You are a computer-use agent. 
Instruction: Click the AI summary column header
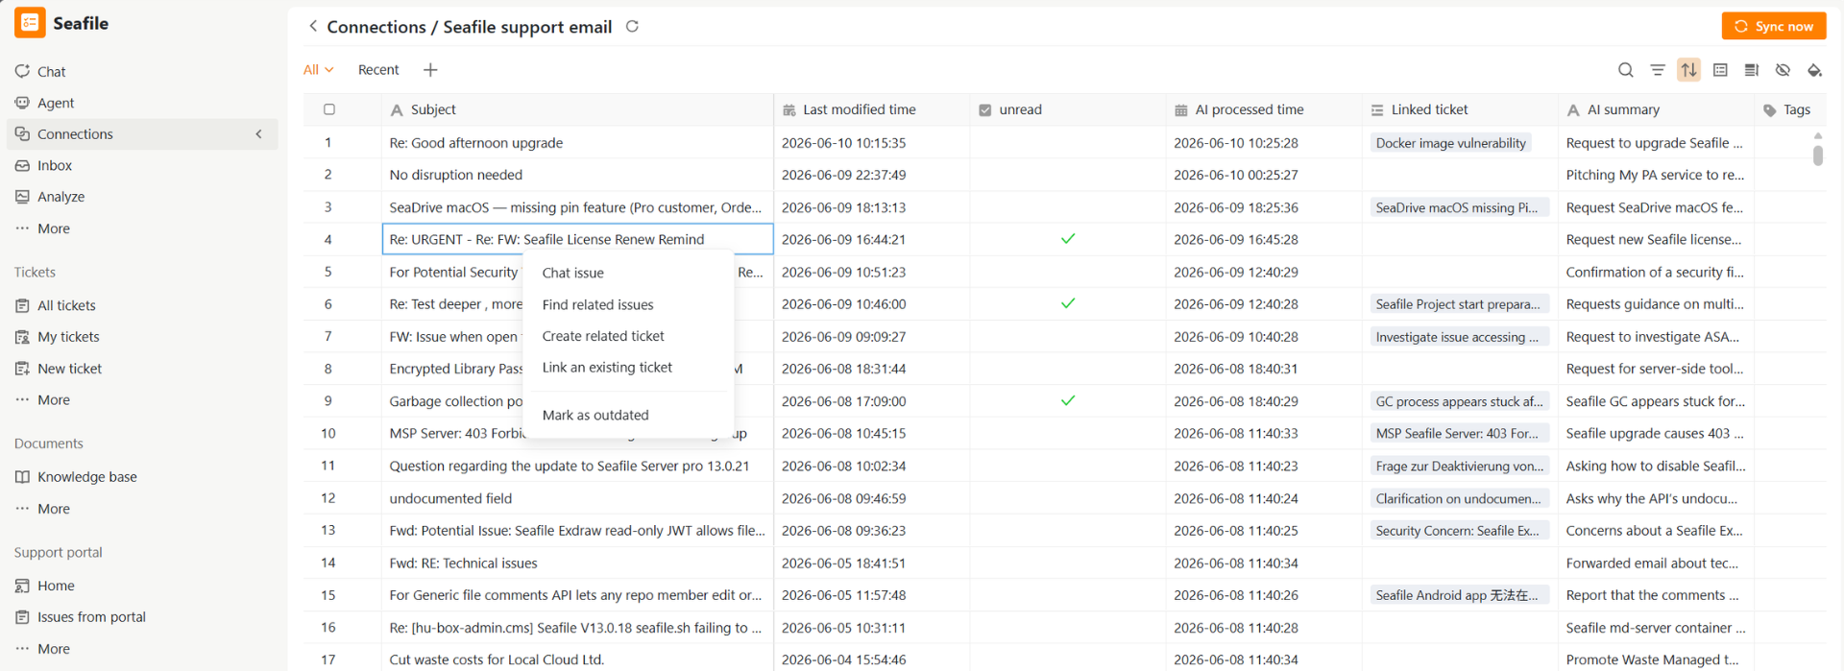click(1656, 109)
